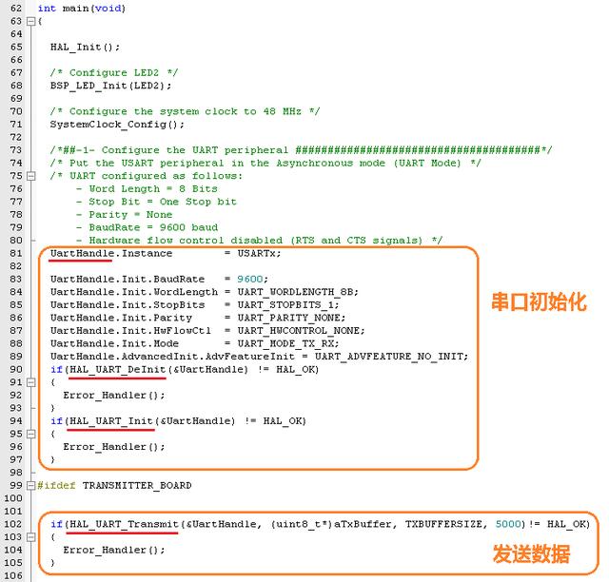Viewport: 609px width, 582px height.
Task: Click 'Error_Handler();' on line 92
Action: click(114, 396)
